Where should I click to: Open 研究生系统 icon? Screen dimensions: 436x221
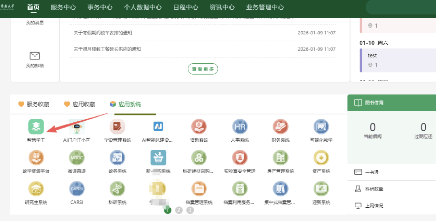[36, 188]
